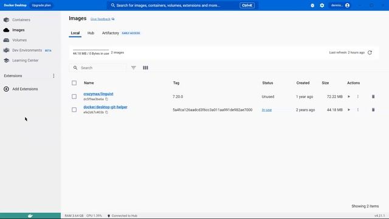Tick the docker/desktop-git-helper checkbox
Viewport: 389px width, 219px height.
tap(74, 109)
